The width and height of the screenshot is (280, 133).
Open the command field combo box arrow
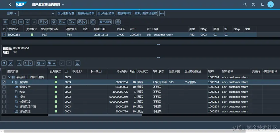click(x=53, y=13)
